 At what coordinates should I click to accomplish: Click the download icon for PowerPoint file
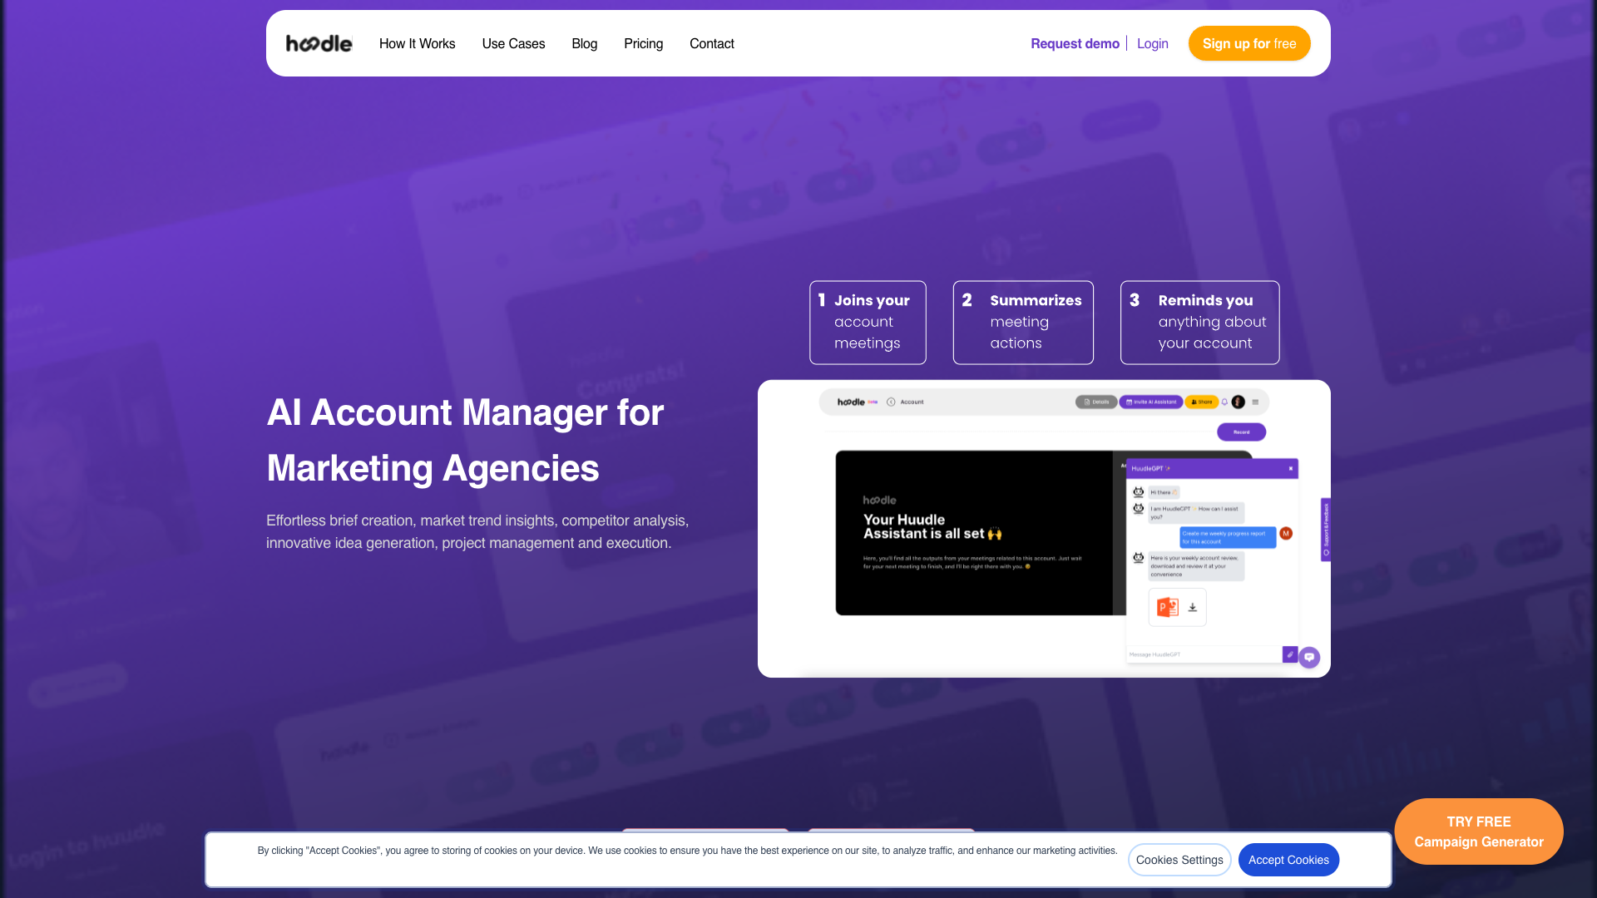(x=1192, y=606)
